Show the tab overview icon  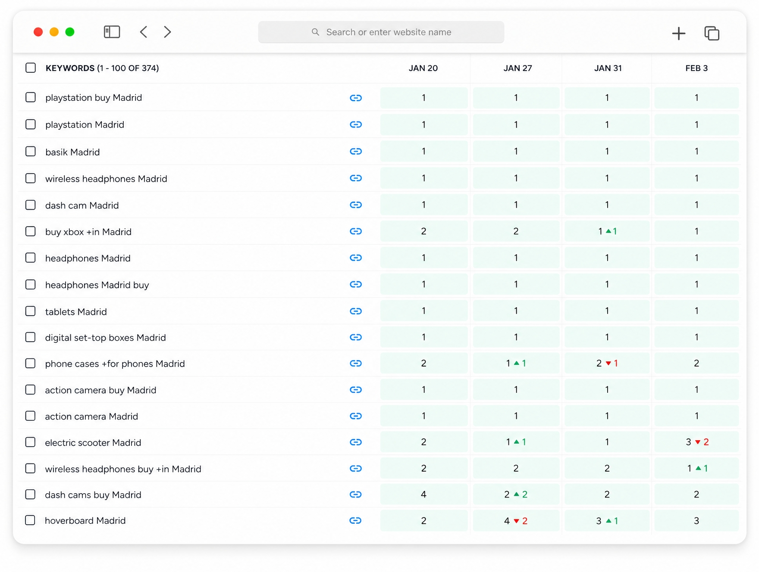click(712, 33)
